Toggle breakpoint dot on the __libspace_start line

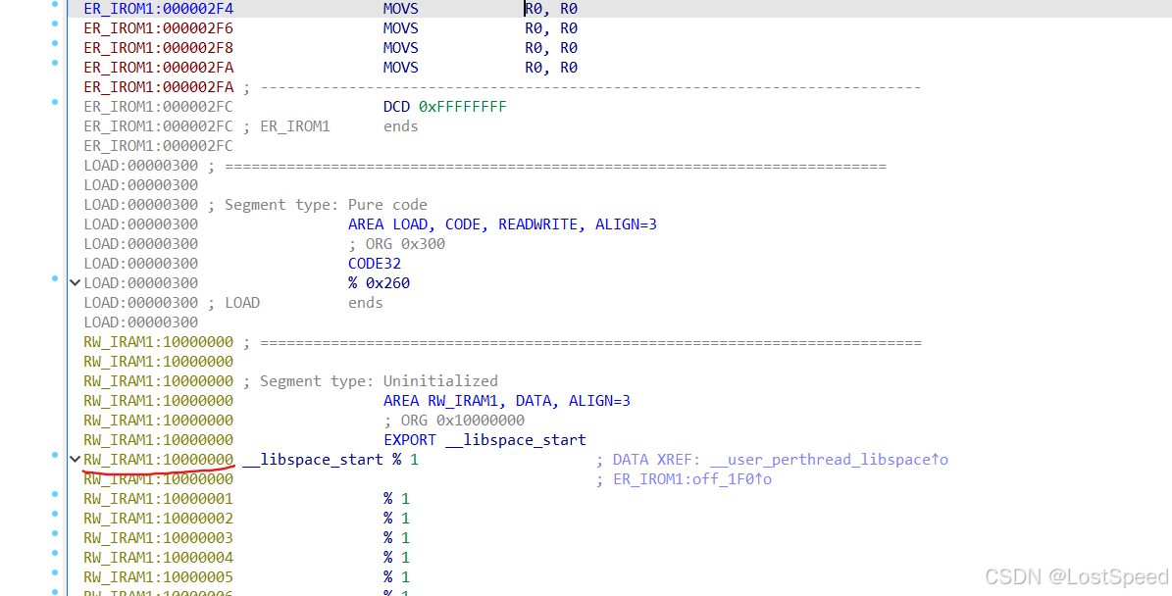(x=55, y=455)
